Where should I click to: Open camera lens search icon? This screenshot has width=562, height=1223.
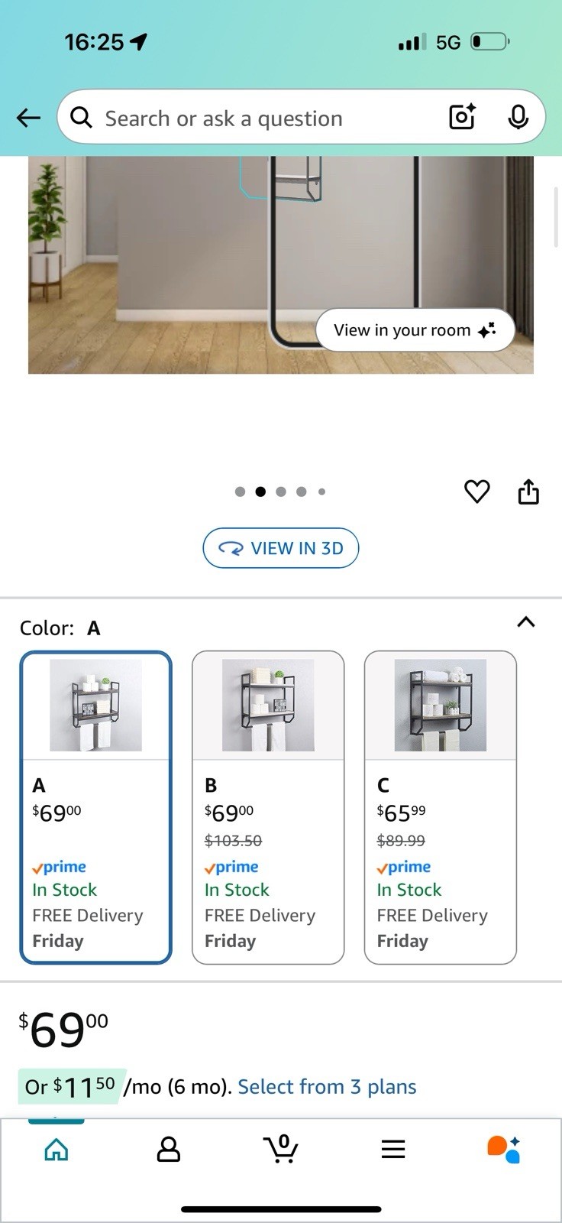click(x=462, y=117)
